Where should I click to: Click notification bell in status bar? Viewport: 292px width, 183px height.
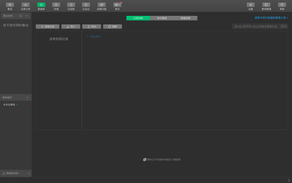point(289,180)
